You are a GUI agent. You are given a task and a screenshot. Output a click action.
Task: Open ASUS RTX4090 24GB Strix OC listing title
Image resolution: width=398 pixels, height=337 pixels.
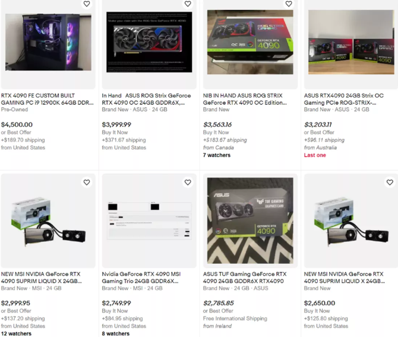(344, 99)
